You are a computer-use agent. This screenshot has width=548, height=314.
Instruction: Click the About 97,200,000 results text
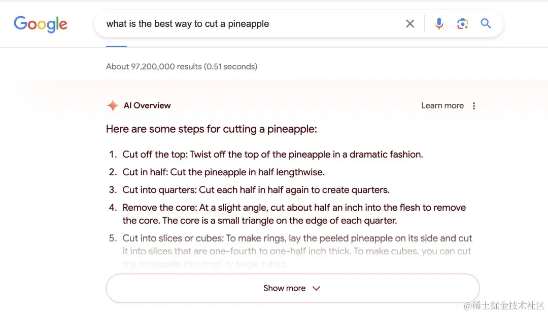[181, 66]
